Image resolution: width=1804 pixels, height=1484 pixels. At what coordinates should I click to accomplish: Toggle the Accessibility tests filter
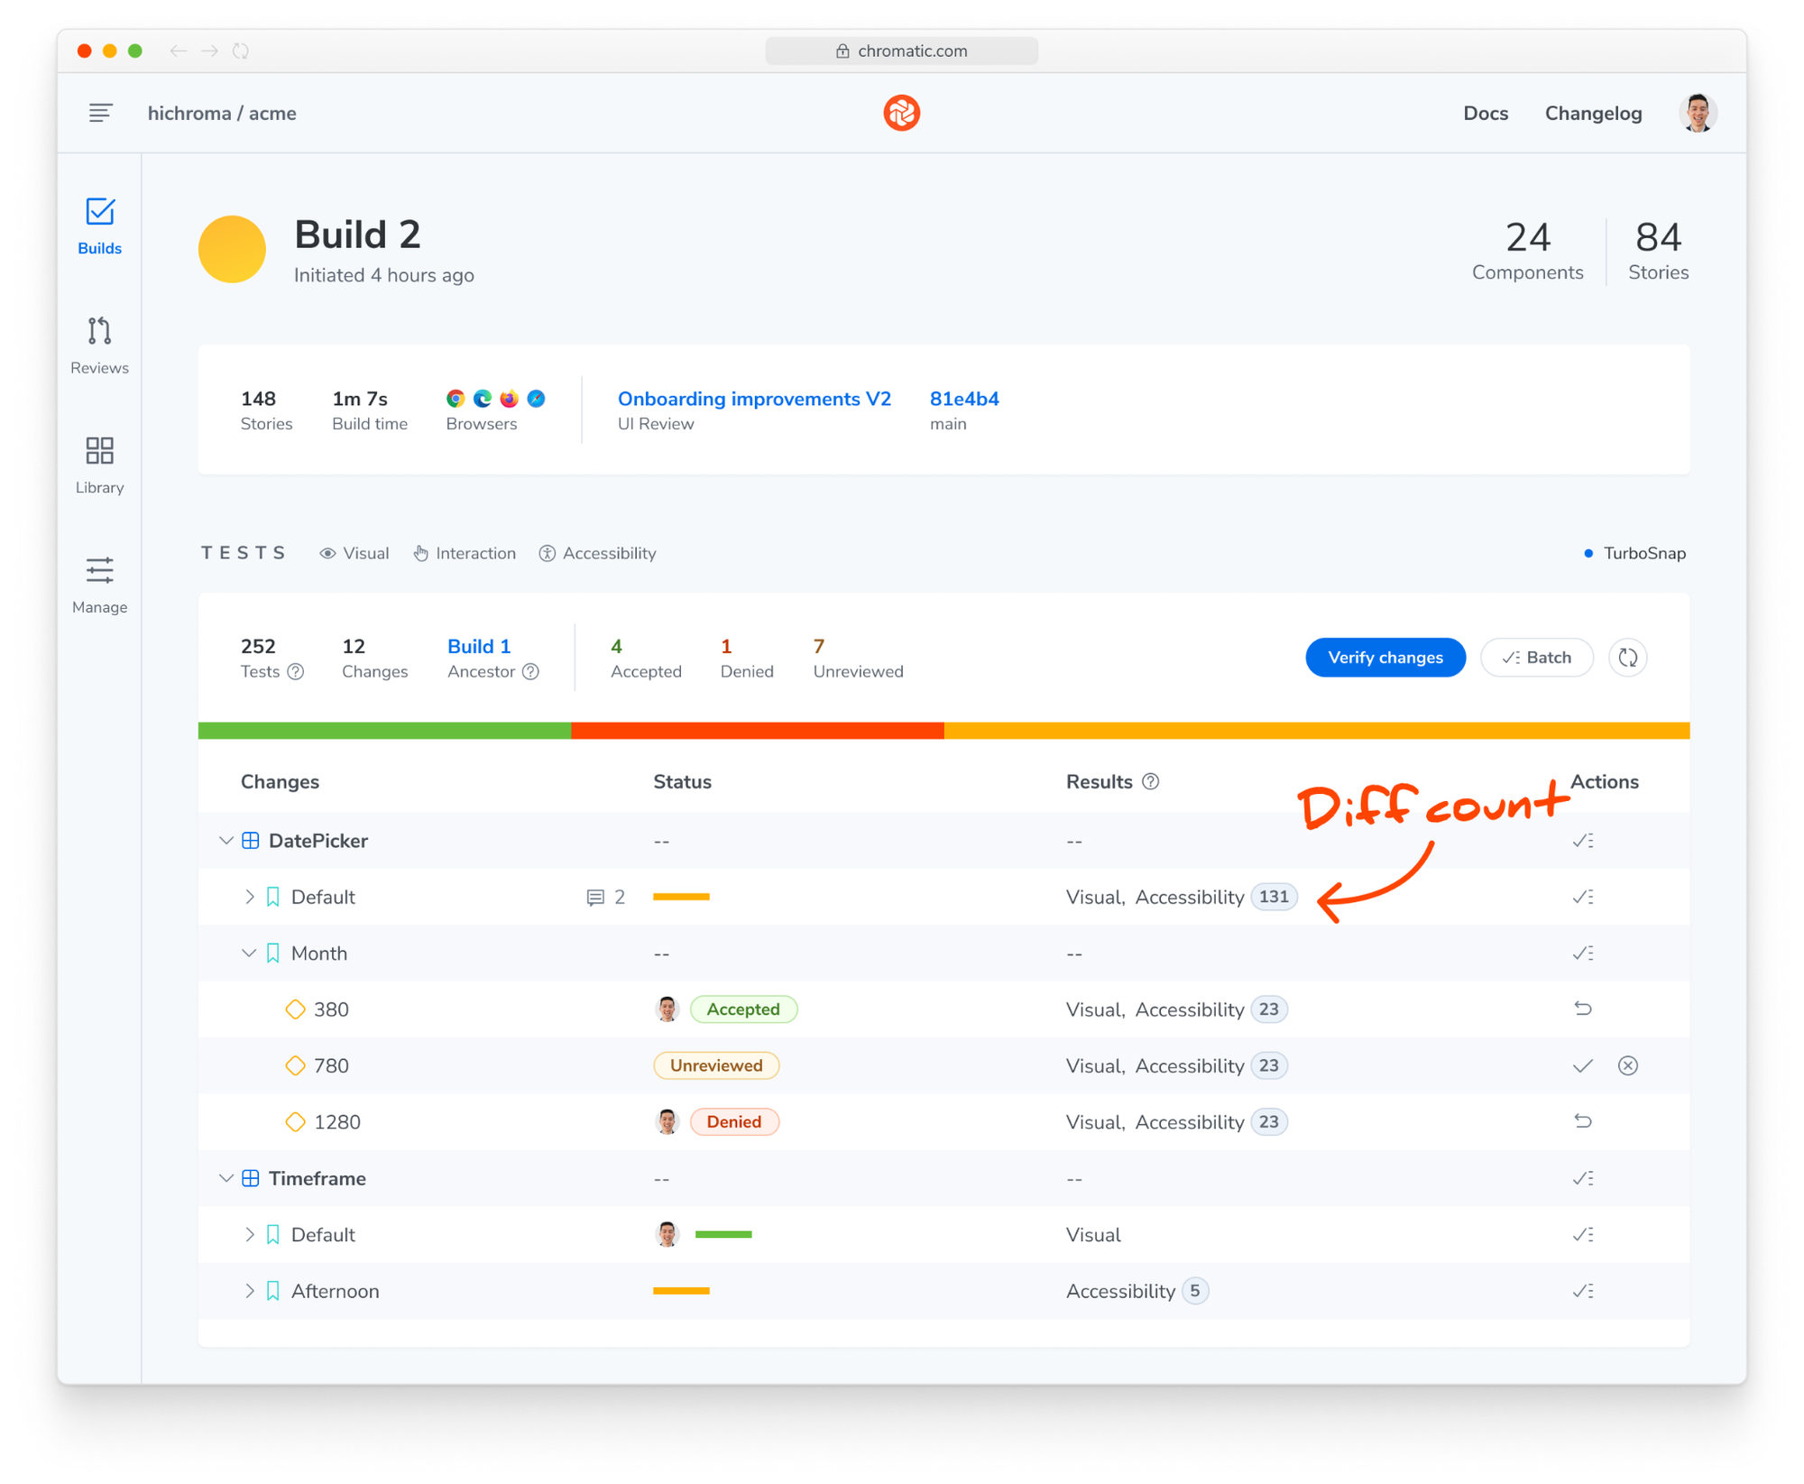(x=597, y=553)
